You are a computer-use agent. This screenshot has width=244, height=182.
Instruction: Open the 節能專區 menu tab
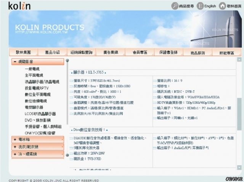pos(227,53)
